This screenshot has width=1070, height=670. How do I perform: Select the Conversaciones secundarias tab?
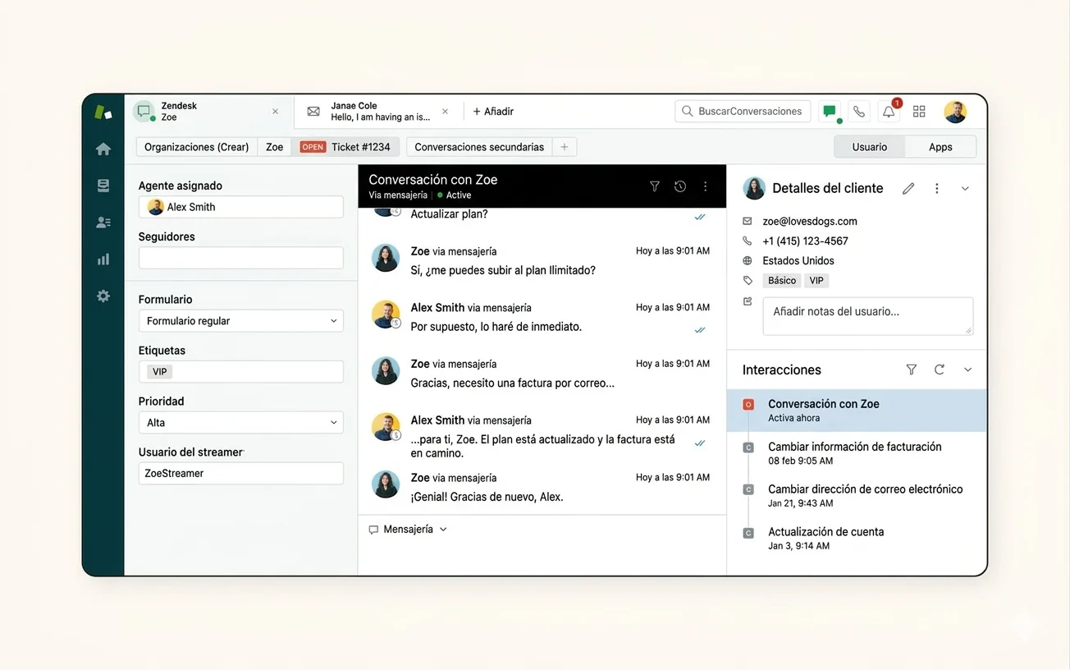(x=478, y=146)
